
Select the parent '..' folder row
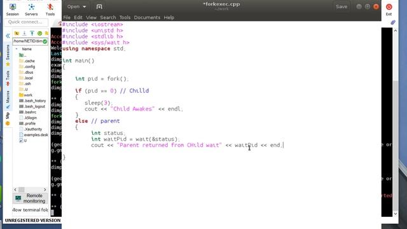point(23,55)
